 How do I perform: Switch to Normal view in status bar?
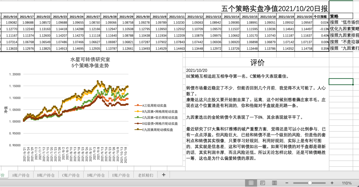251,183
